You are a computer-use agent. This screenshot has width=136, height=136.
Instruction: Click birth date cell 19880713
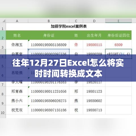click(x=94, y=110)
